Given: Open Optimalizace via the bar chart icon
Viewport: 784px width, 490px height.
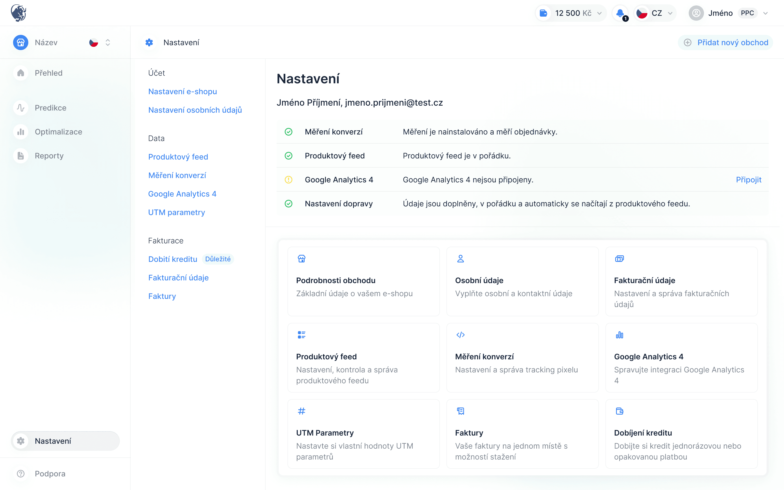Looking at the screenshot, I should click(20, 131).
